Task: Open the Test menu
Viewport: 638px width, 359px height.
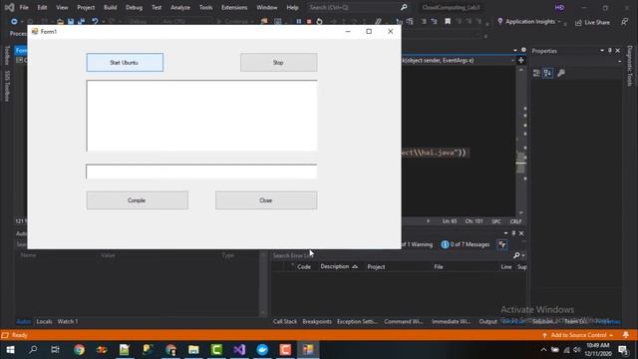Action: pos(157,7)
